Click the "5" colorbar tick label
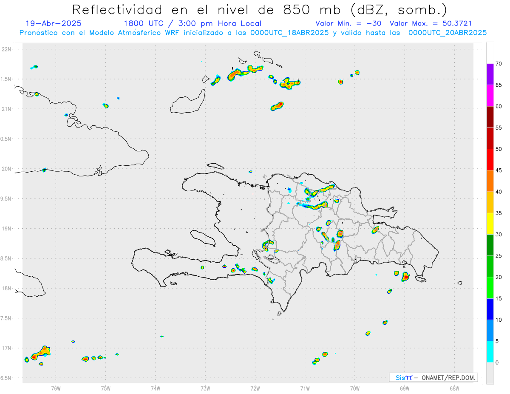 [497, 341]
